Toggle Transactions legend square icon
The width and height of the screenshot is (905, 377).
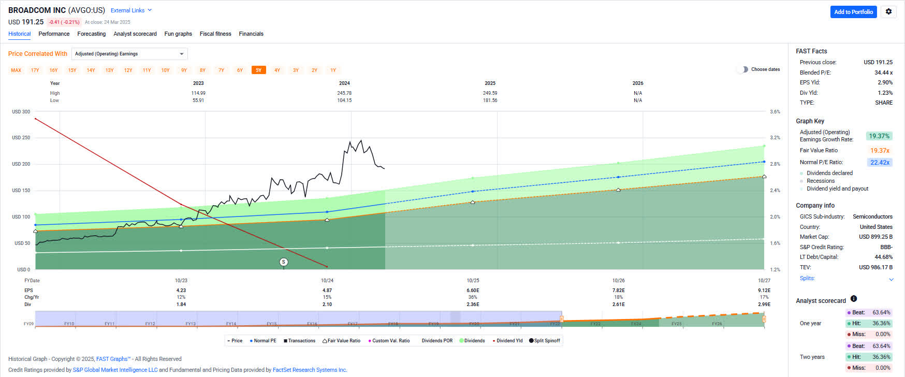pyautogui.click(x=285, y=341)
